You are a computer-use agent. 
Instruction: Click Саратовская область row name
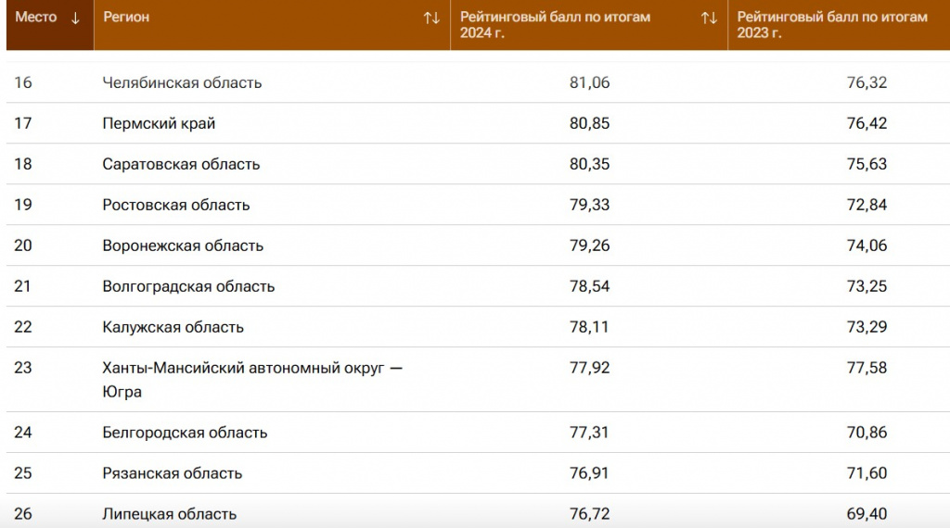click(x=181, y=164)
